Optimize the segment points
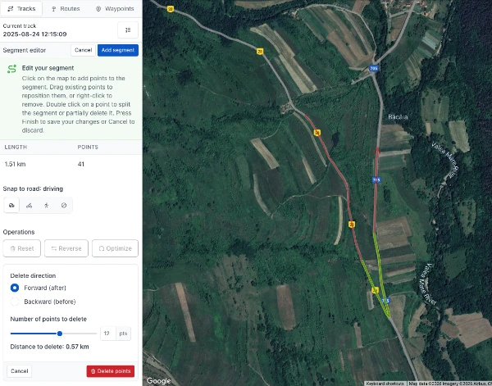Screen dimensions: 492x386 click(115, 248)
